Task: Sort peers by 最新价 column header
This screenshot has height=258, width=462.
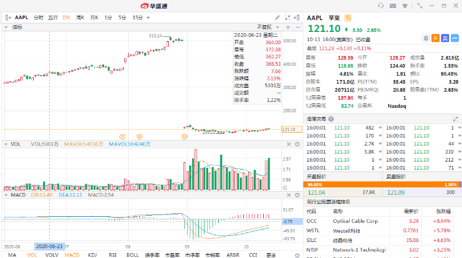Action: (411, 211)
